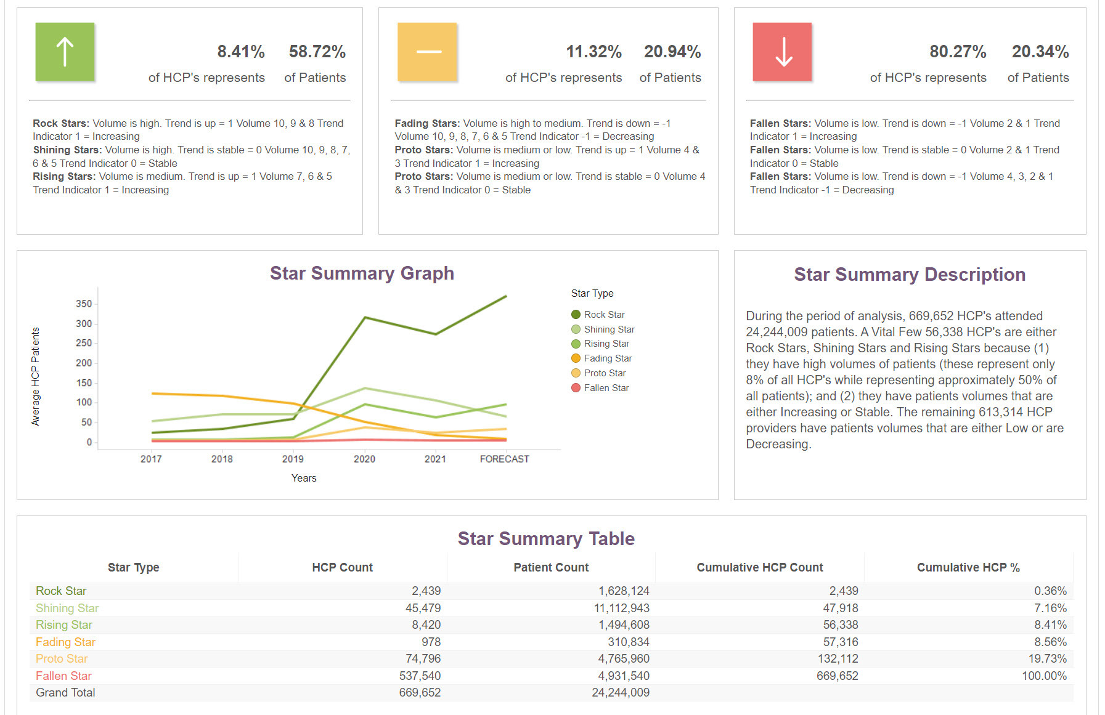The image size is (1105, 715).
Task: Click the Cumulative HCP % column header
Action: (968, 567)
